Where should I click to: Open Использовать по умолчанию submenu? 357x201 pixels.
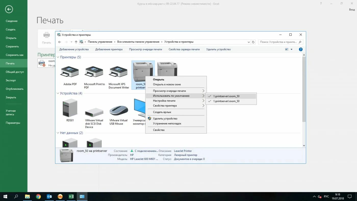pos(176,96)
